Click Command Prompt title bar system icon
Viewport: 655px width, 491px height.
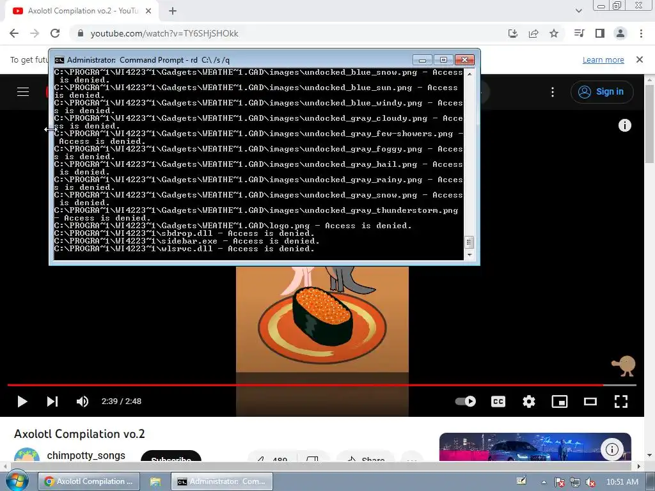(x=59, y=60)
